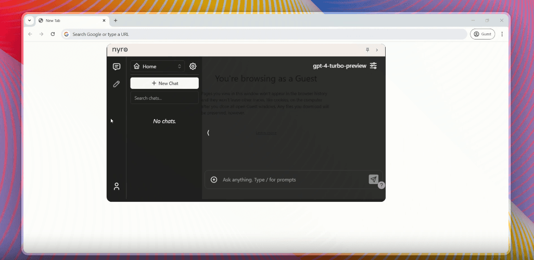Image resolution: width=534 pixels, height=260 pixels.
Task: Select the New Tab browser tab
Action: pyautogui.click(x=70, y=21)
